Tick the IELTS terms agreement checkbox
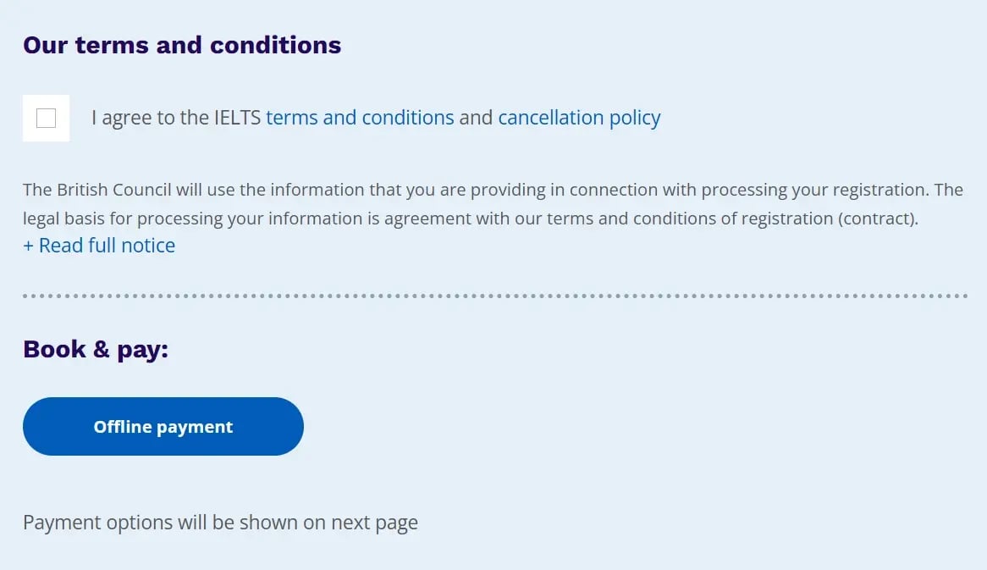The image size is (987, 570). (x=46, y=119)
